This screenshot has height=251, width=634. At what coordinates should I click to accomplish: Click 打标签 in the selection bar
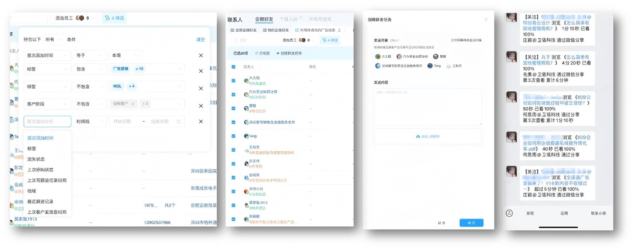point(262,53)
